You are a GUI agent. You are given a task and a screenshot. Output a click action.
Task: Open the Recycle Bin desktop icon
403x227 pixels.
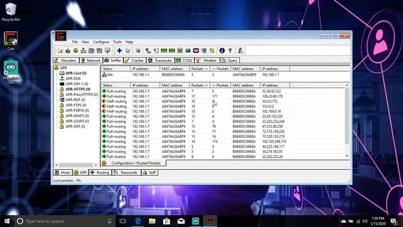tap(11, 12)
